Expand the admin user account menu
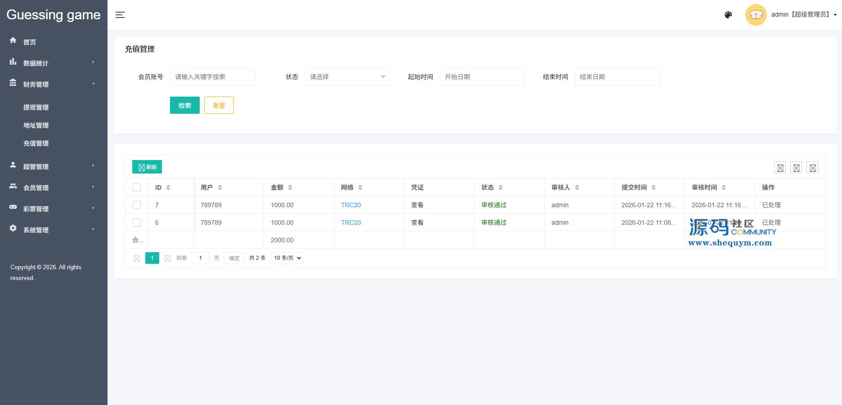This screenshot has width=842, height=405. click(x=803, y=15)
